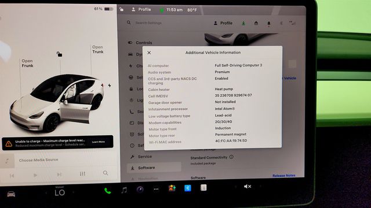Open the media equalizer icon
Screen dimensions: 371x208
82,174
